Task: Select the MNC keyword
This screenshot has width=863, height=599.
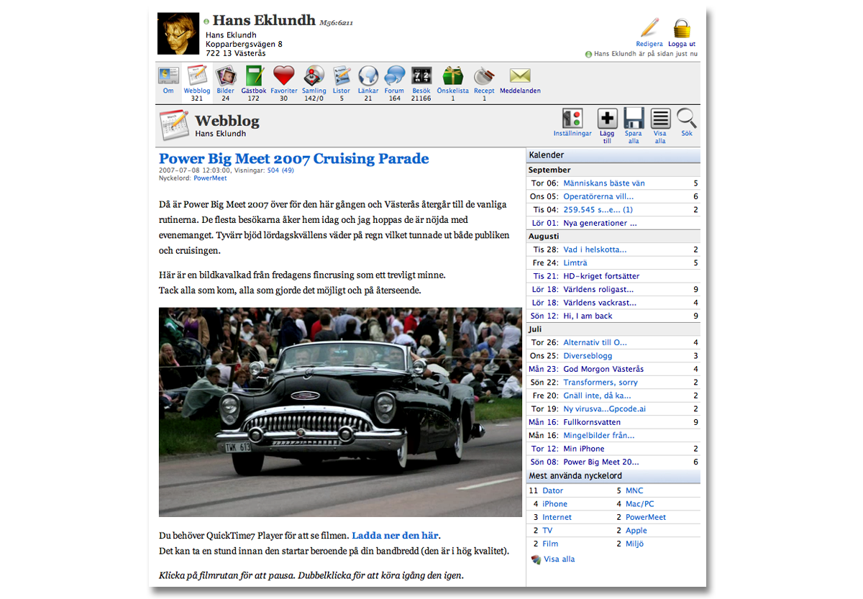Action: tap(634, 490)
